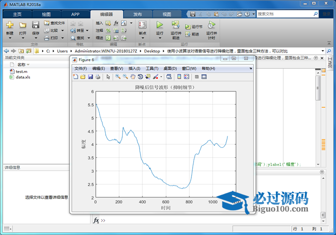
Task: Click the print figure icon
Action: coord(97,77)
